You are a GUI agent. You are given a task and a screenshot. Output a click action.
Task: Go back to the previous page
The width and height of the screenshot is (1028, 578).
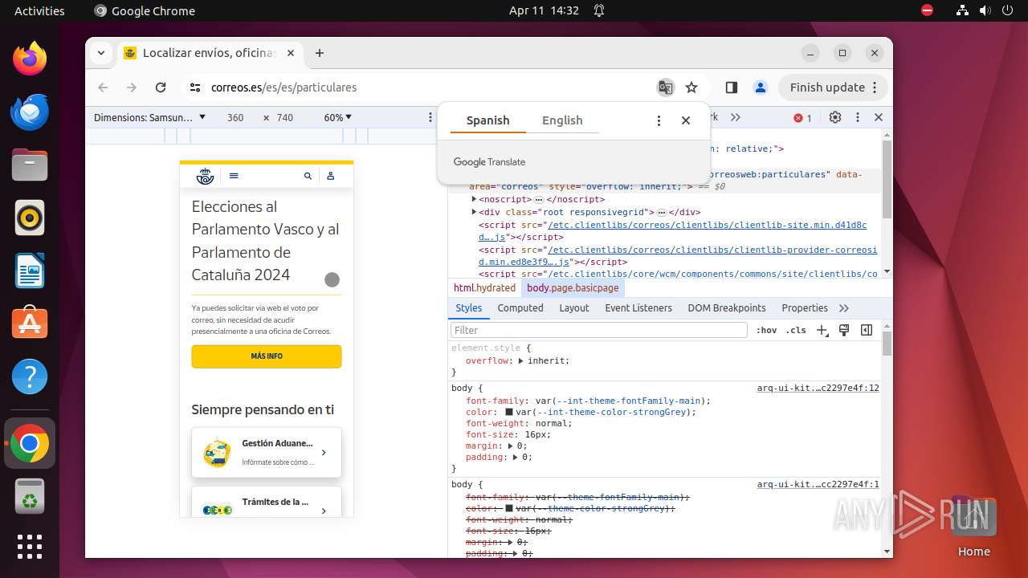tap(103, 88)
